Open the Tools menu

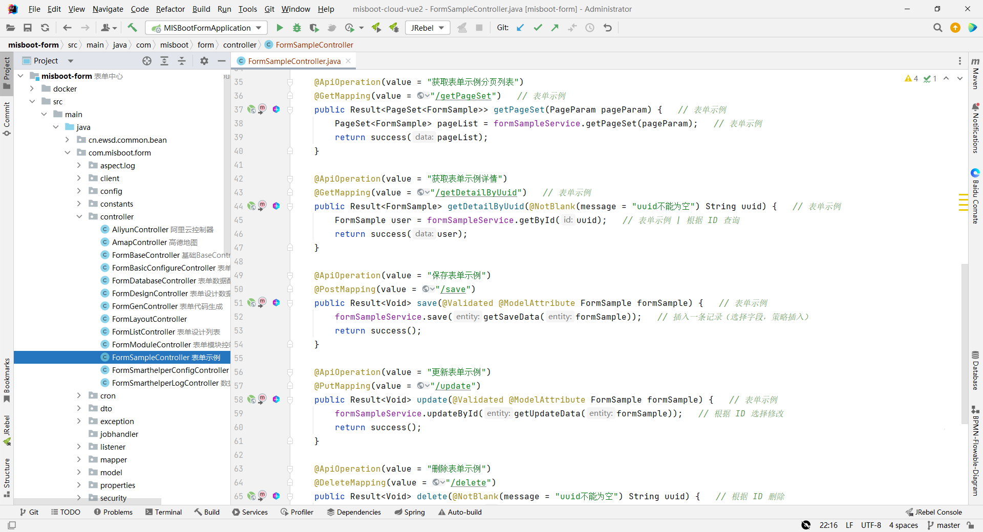coord(248,9)
